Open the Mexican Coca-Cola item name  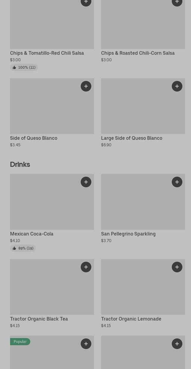pos(32,234)
